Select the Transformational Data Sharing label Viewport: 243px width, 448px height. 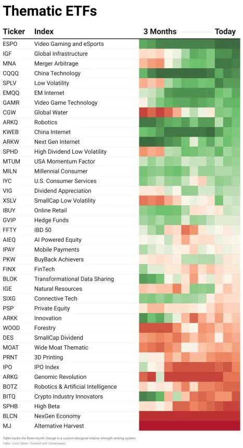tap(74, 279)
